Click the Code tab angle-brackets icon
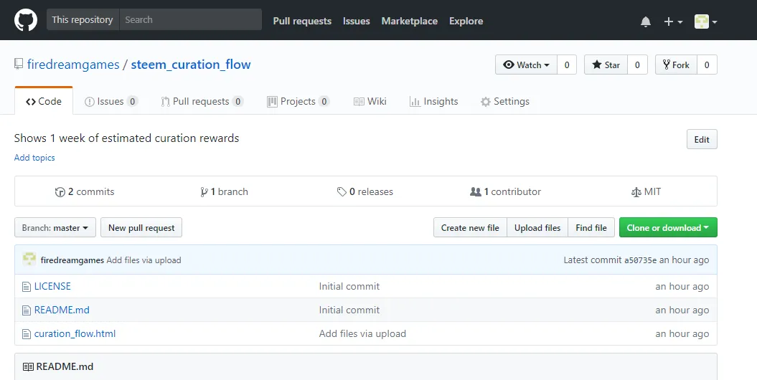The image size is (757, 380). (x=31, y=102)
